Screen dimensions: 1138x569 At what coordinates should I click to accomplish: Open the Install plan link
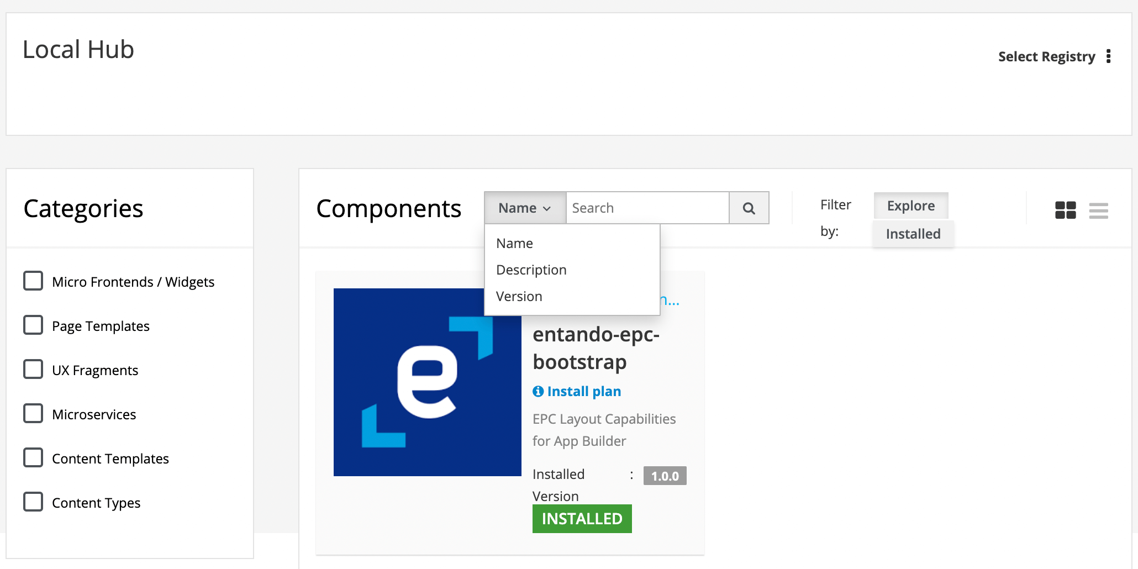583,391
